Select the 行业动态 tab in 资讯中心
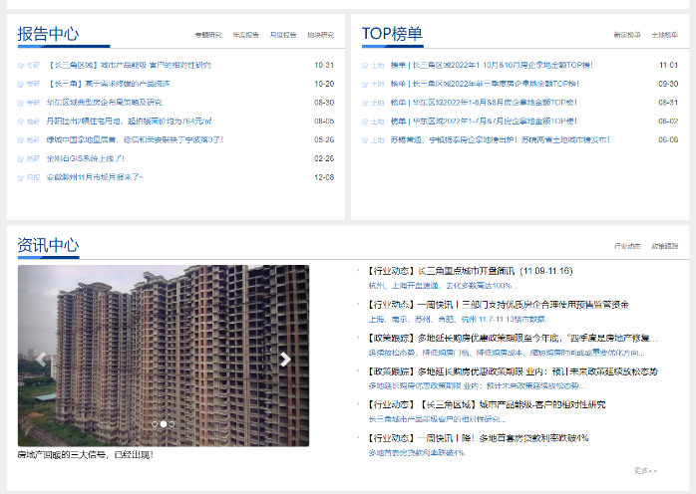This screenshot has height=494, width=696. (x=627, y=246)
